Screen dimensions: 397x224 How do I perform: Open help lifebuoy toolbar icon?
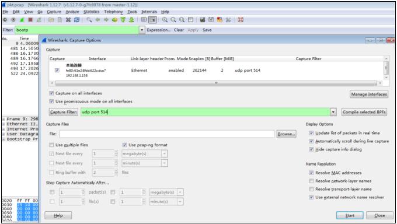(x=241, y=20)
